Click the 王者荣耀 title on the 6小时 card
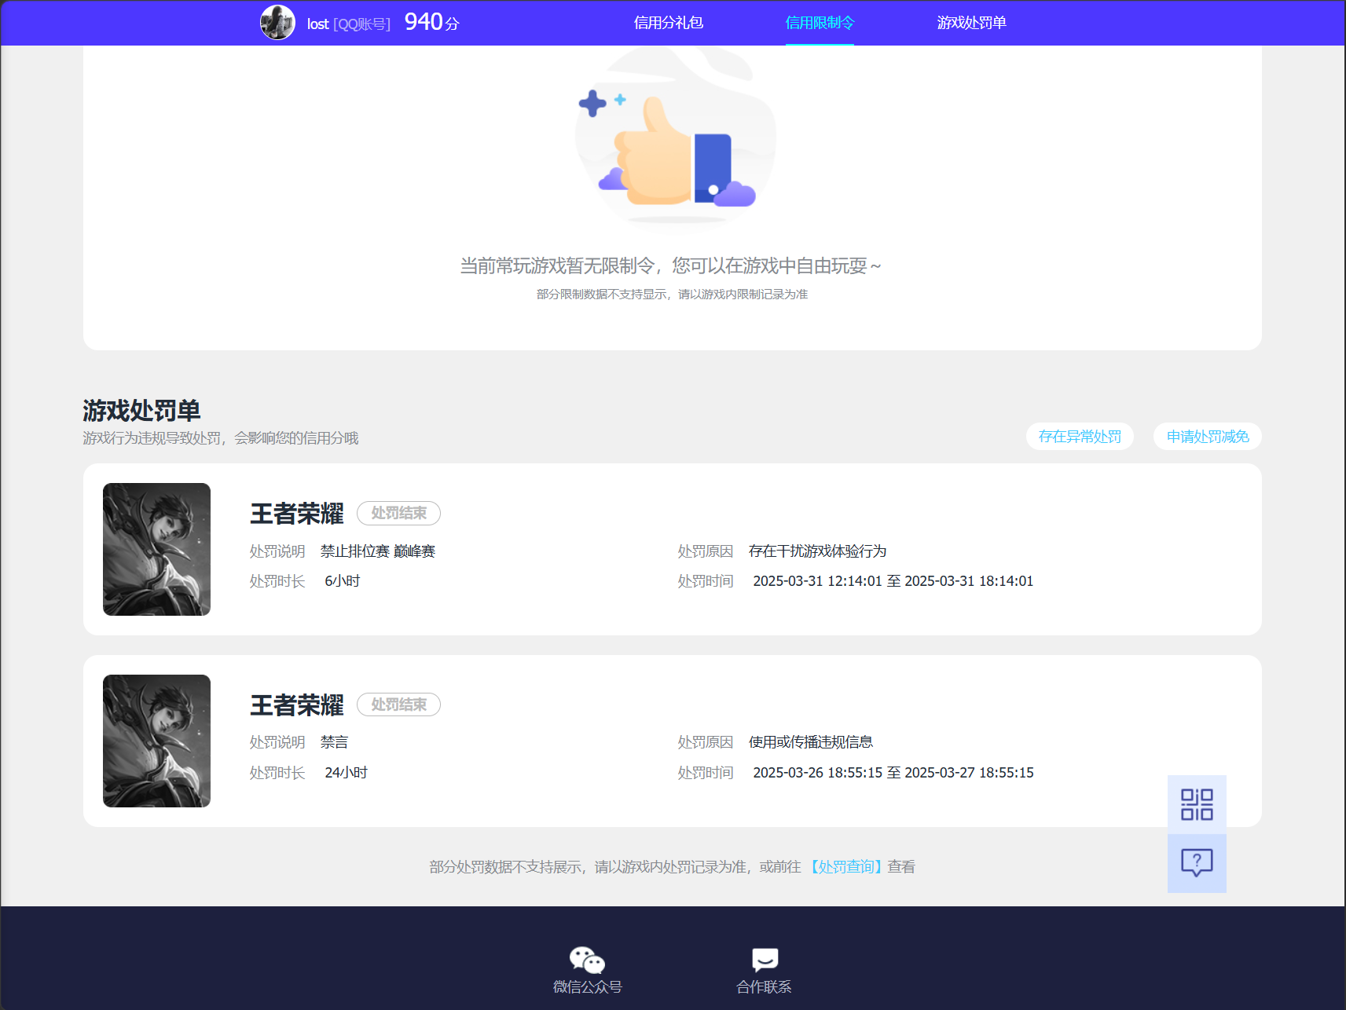The height and width of the screenshot is (1010, 1346). click(x=297, y=514)
